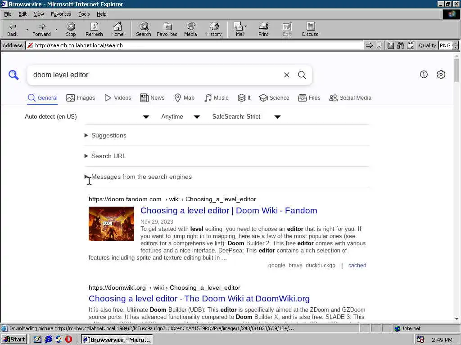Screen dimensions: 461x345
Task: Stop the page from loading
Action: [71, 29]
